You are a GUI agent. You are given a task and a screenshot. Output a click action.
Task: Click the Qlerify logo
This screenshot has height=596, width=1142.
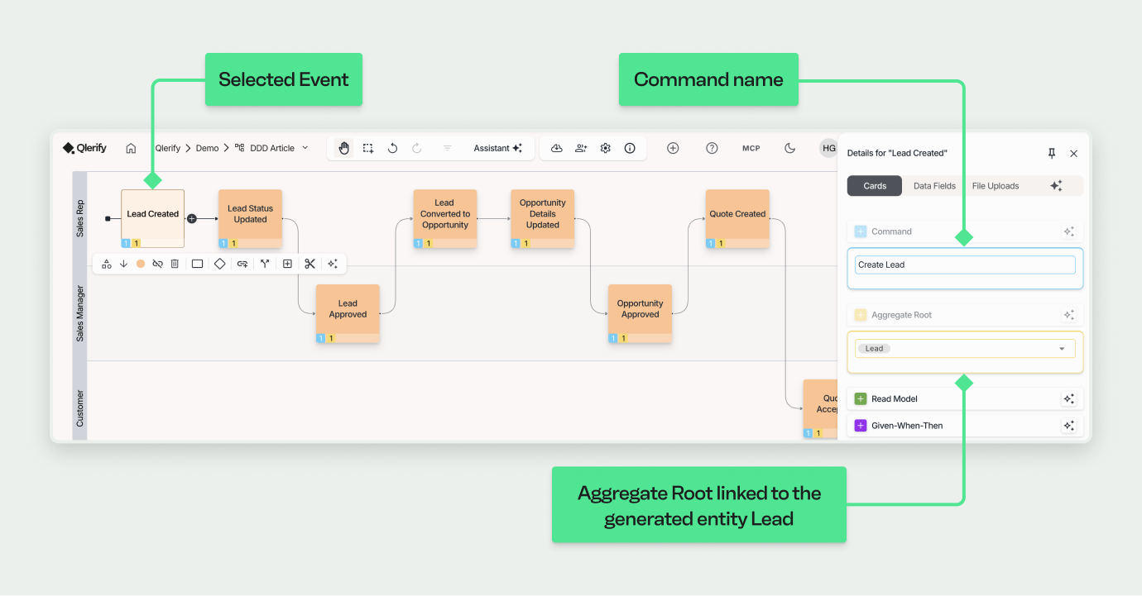(86, 148)
